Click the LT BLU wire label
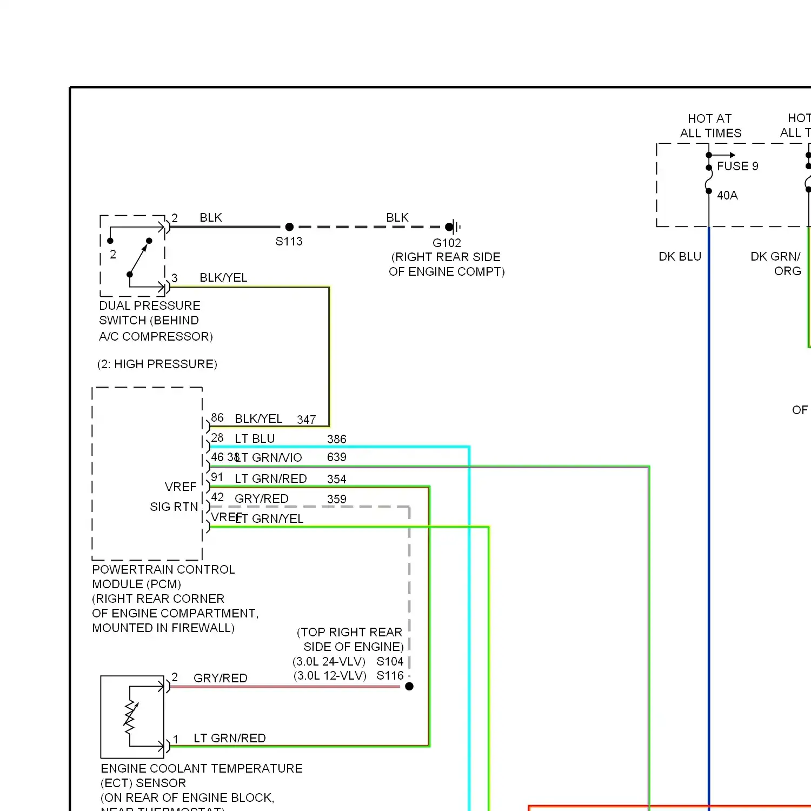 (x=255, y=438)
